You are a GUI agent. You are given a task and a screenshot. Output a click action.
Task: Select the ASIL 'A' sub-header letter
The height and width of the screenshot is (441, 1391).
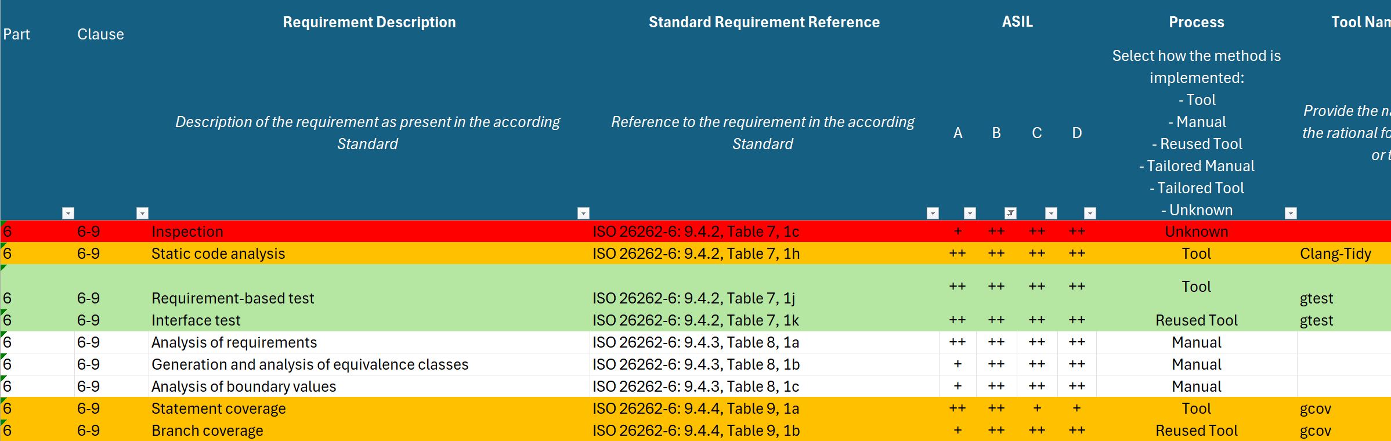pos(958,133)
